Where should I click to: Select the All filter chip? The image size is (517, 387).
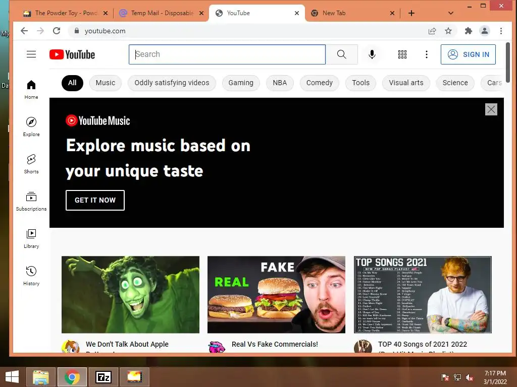[72, 83]
